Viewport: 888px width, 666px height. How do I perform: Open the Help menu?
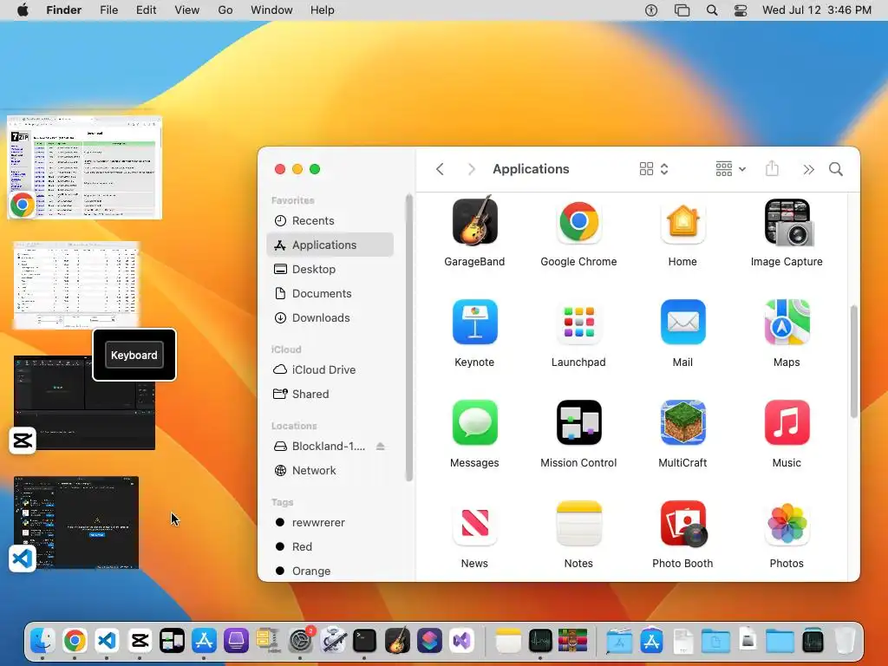(x=323, y=10)
